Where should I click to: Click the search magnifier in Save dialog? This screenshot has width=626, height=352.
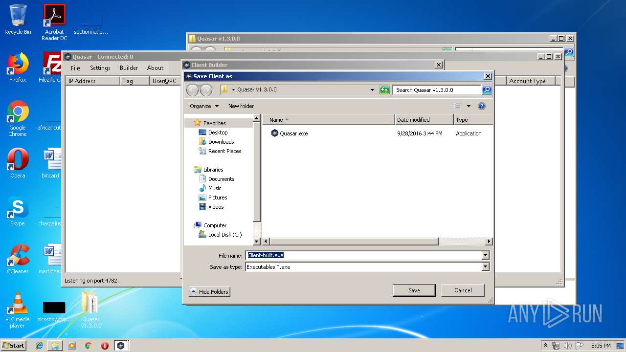[487, 90]
